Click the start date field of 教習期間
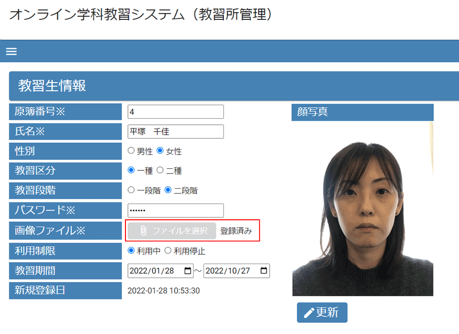The image size is (459, 334). [155, 271]
